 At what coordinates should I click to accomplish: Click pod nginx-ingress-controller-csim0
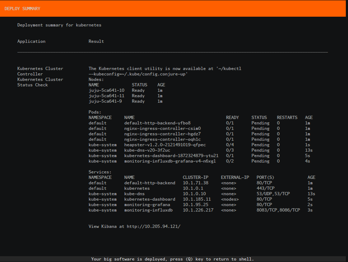coord(162,128)
